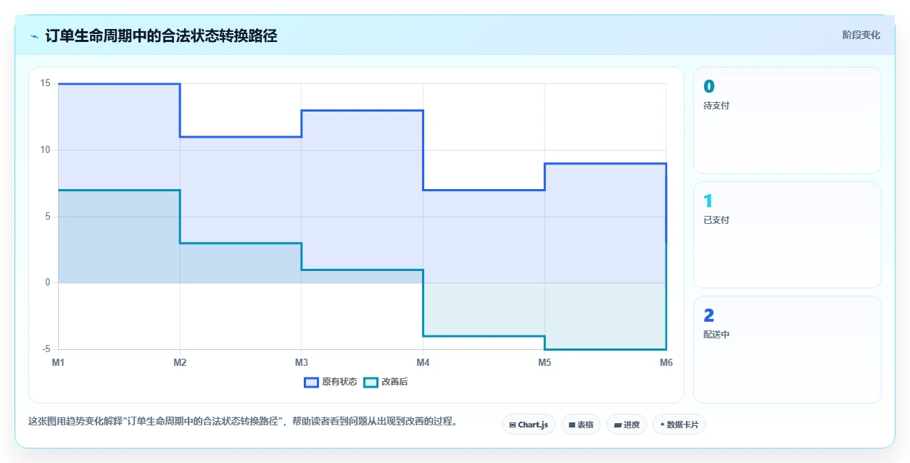The width and height of the screenshot is (910, 463).
Task: Click the M5 x-axis label
Action: point(545,362)
